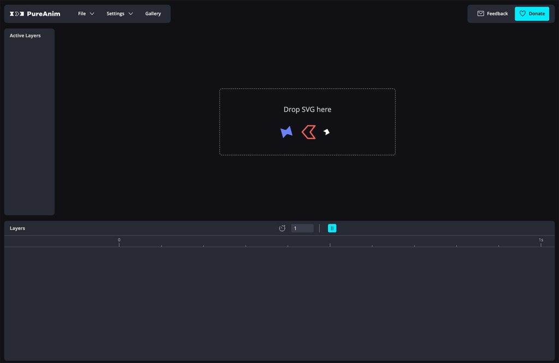Open the Gallery page
The image size is (559, 363).
(x=153, y=14)
